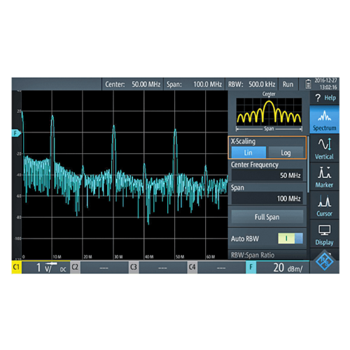
Task: Open the Help menu
Action: tap(325, 98)
